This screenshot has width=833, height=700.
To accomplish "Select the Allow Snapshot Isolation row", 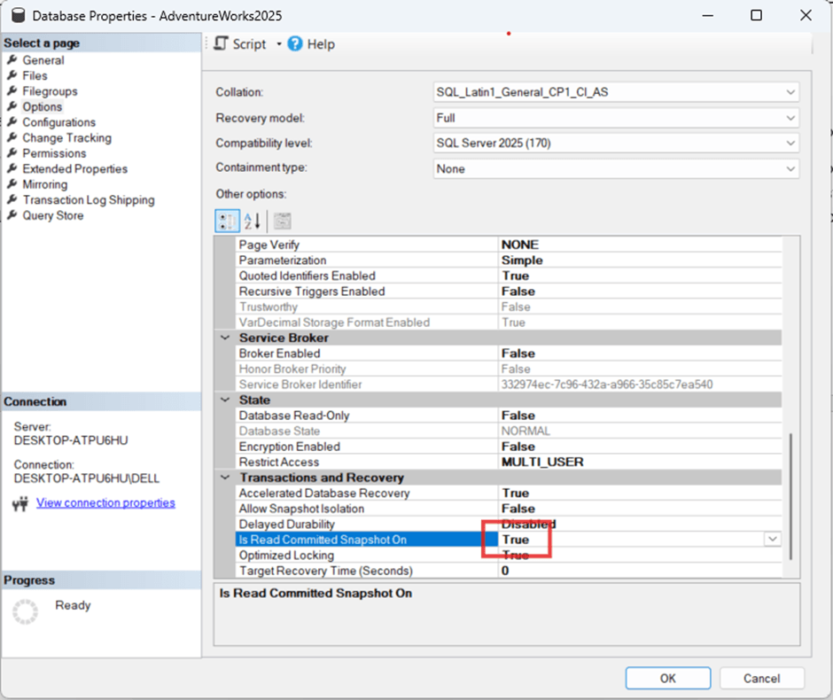I will point(509,509).
